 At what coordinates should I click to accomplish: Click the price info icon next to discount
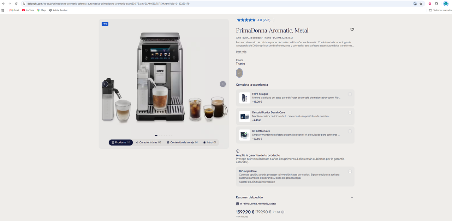click(283, 212)
